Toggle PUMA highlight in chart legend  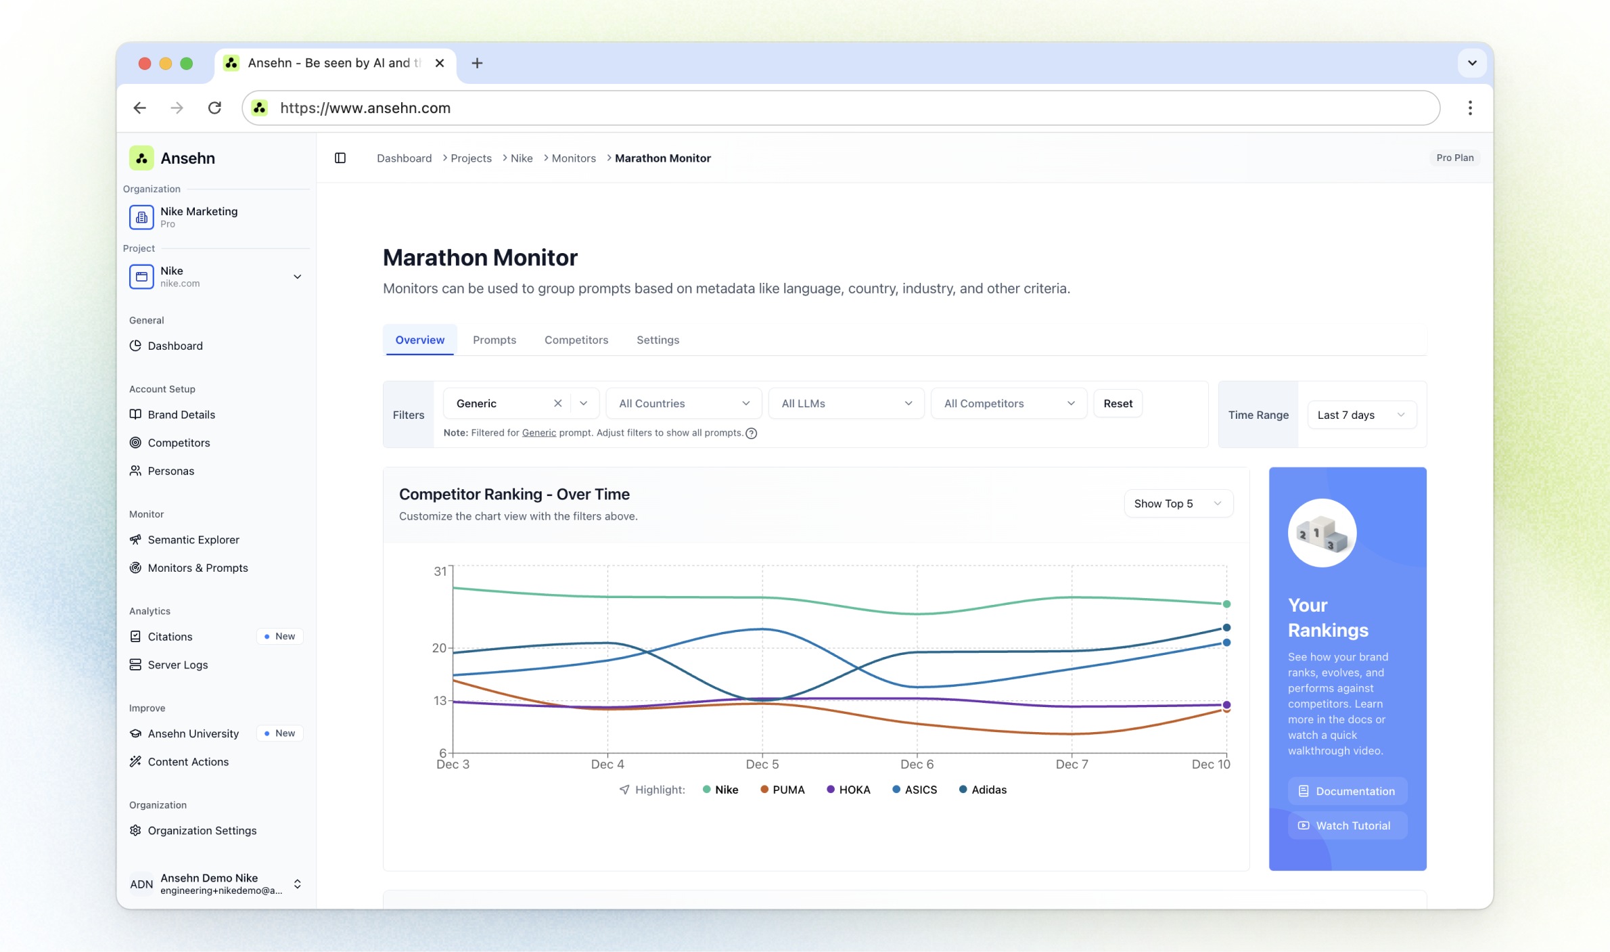tap(782, 790)
